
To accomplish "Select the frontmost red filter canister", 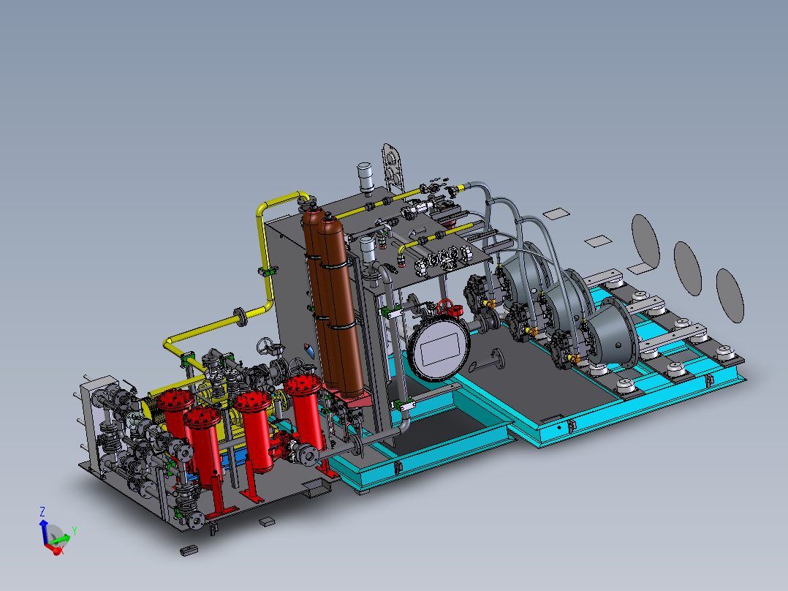I will [x=202, y=448].
